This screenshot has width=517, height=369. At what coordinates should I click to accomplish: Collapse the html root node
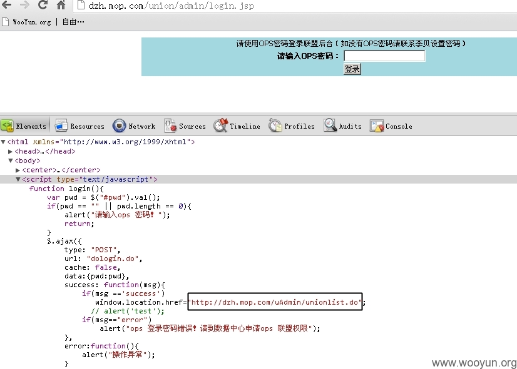tap(3, 142)
